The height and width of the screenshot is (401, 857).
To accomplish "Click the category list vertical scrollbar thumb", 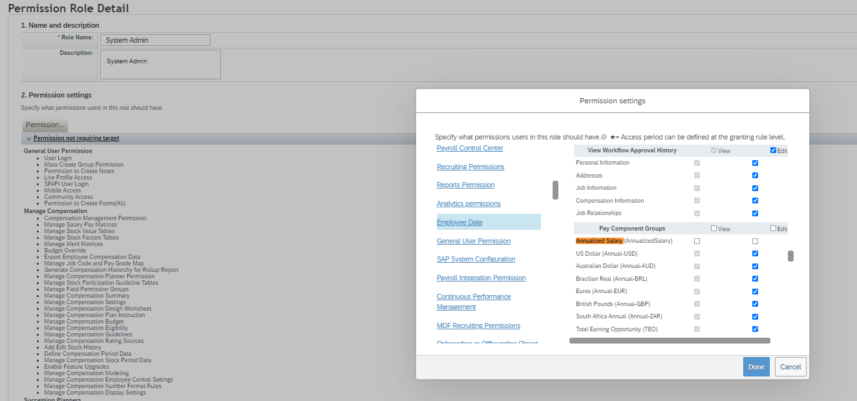I will coord(555,190).
